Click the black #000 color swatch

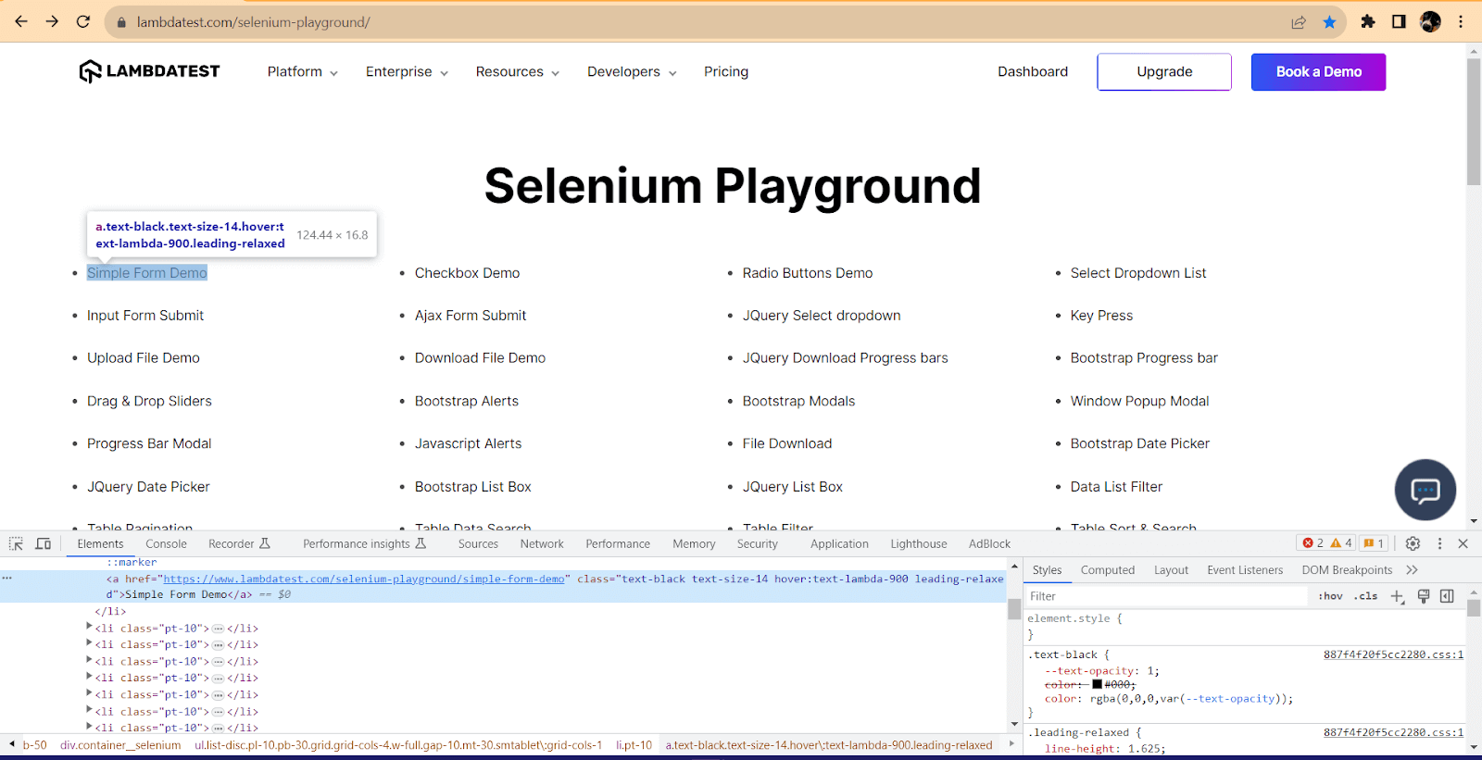[1097, 685]
